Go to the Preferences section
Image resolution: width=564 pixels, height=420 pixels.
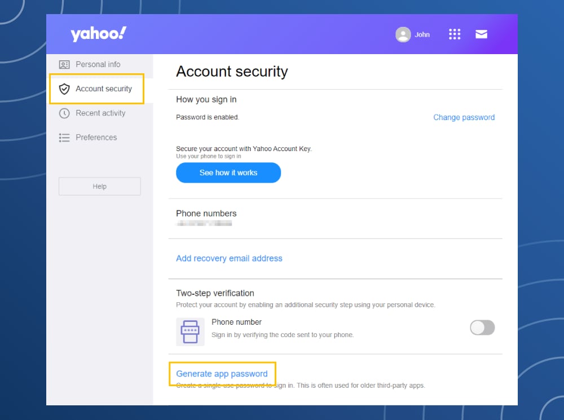point(96,137)
